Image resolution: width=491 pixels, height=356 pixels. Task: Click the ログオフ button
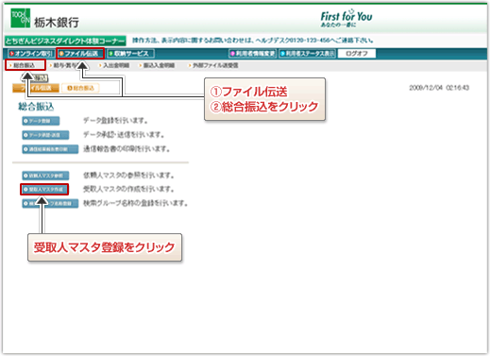(x=357, y=54)
